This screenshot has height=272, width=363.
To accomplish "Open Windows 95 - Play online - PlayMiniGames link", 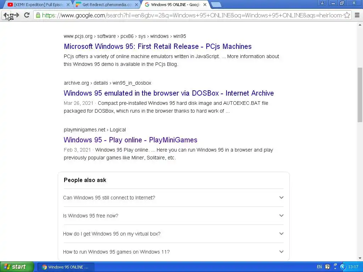I will pyautogui.click(x=130, y=140).
